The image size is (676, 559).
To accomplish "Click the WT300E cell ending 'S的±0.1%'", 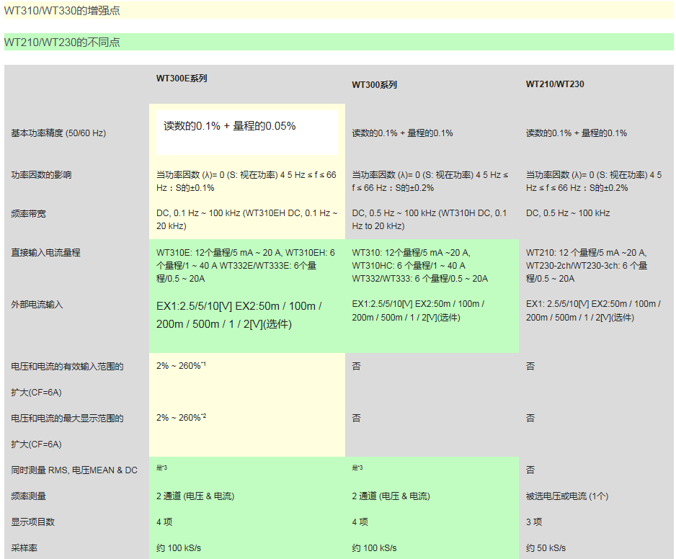I will pos(246,182).
